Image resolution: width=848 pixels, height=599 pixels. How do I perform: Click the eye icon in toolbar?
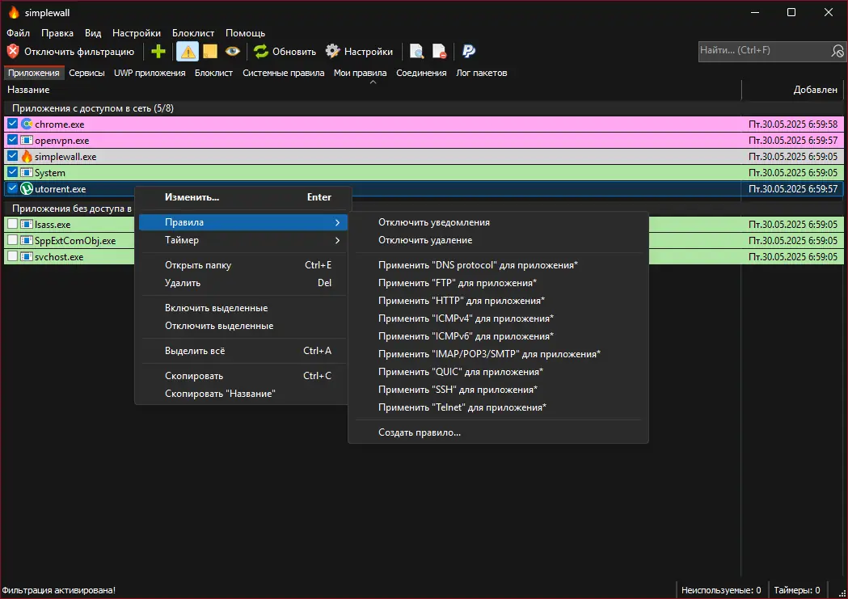[x=232, y=52]
